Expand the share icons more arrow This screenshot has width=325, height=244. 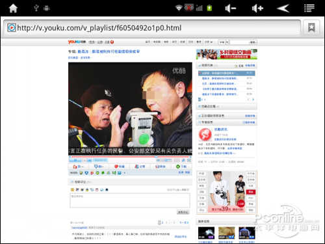[x=125, y=173]
